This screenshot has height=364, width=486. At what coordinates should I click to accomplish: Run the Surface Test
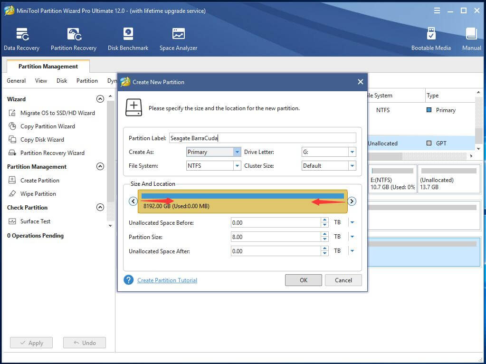[35, 221]
